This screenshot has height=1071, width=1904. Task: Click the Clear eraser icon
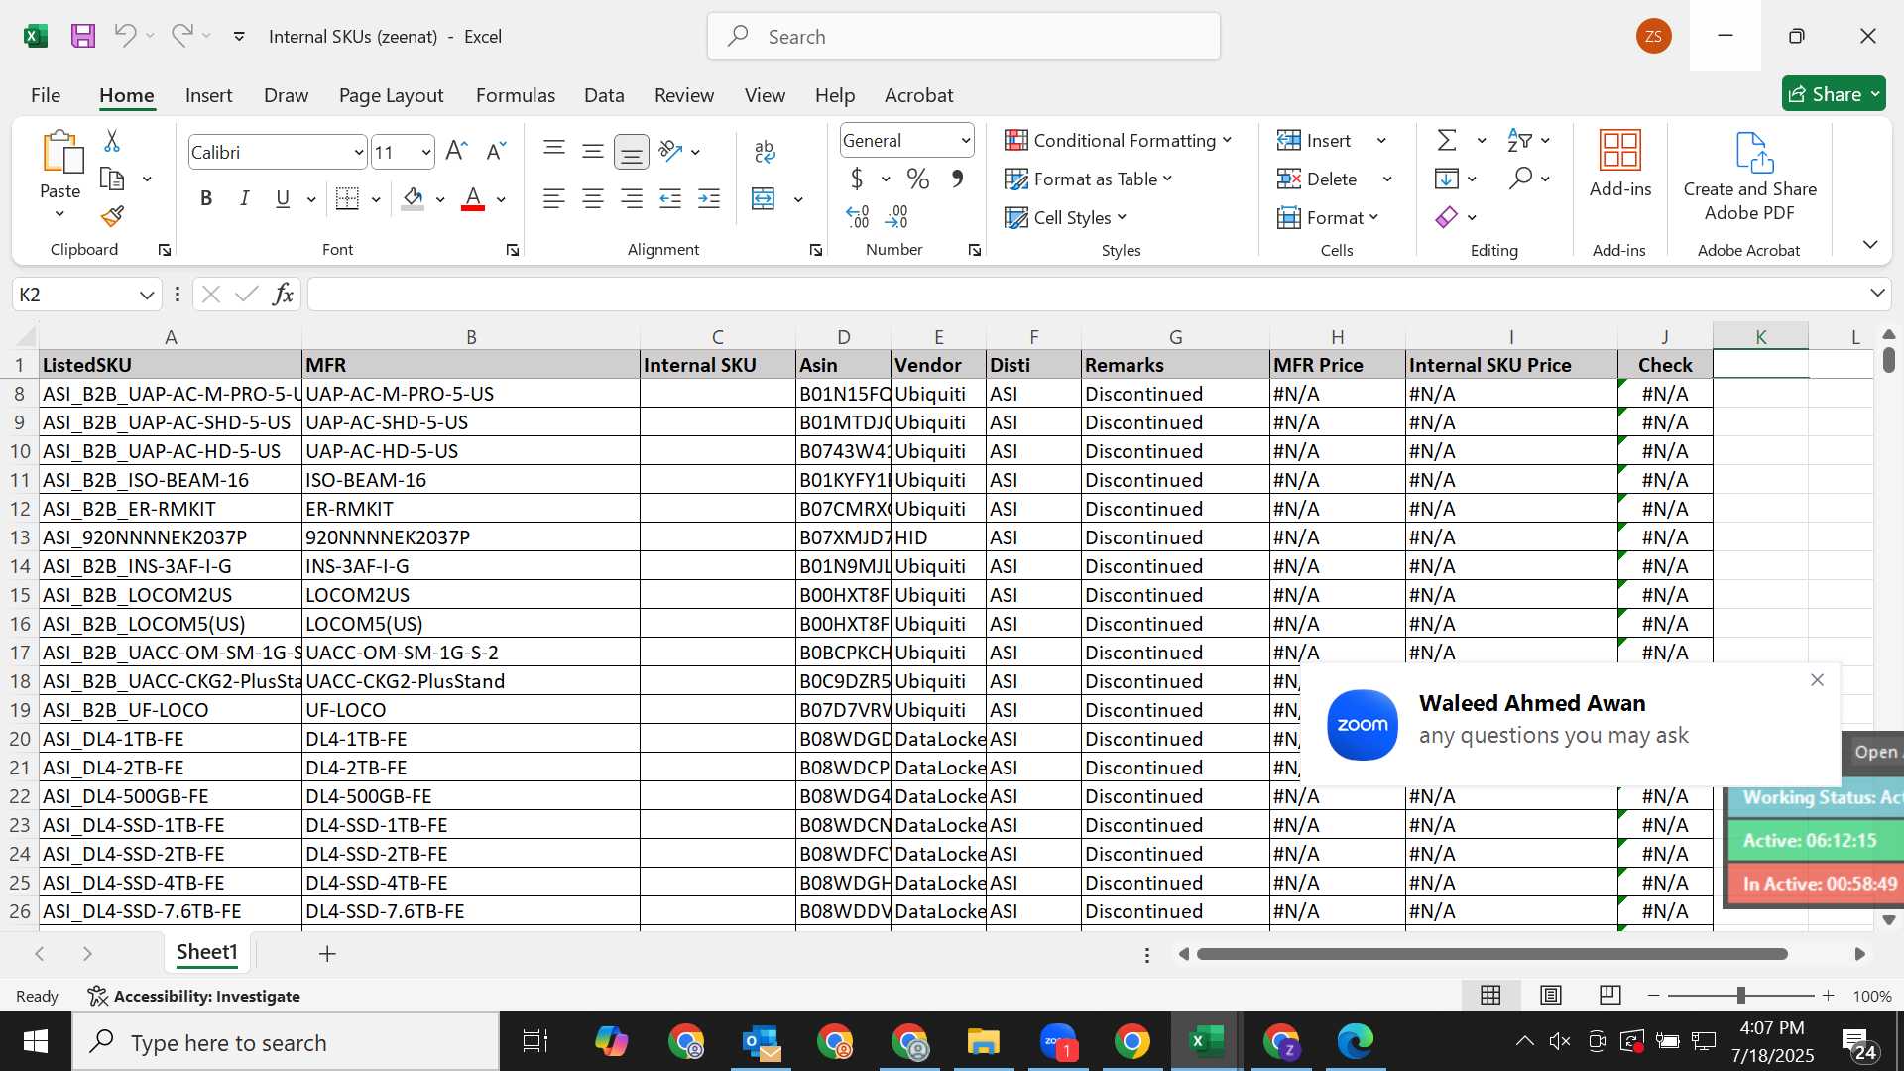1447,217
